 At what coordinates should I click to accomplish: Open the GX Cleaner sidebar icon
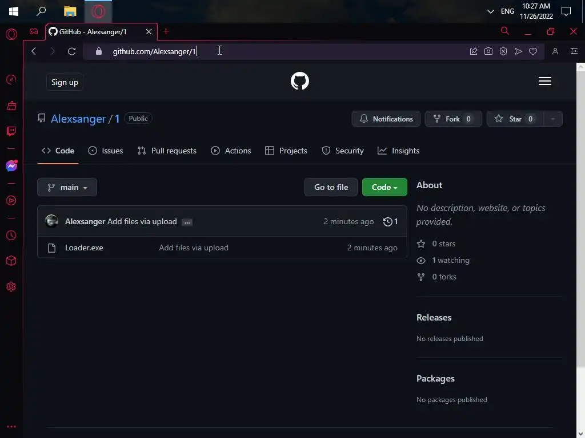(11, 106)
